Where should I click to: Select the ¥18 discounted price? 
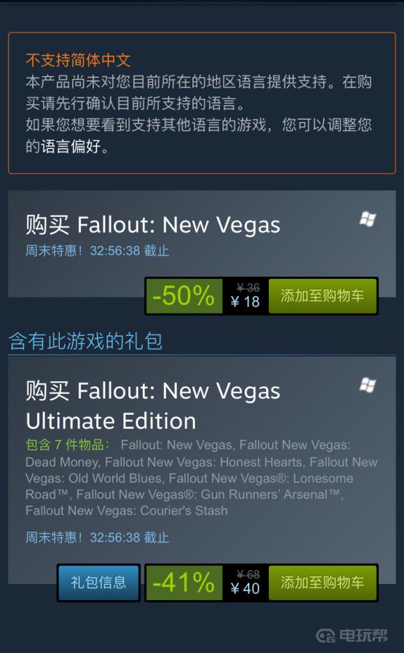[245, 302]
